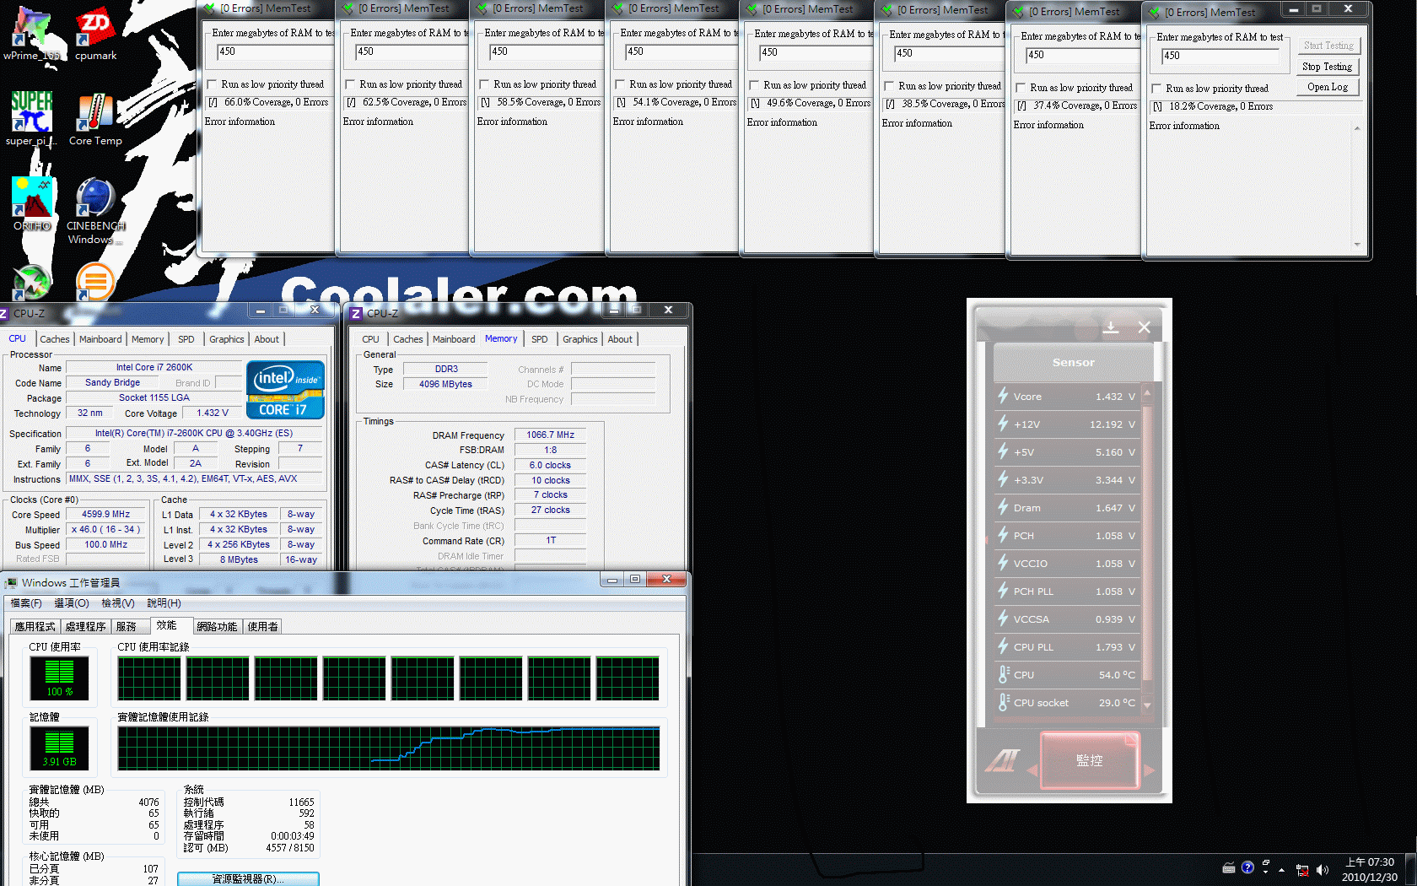This screenshot has height=886, width=1417.
Task: Click Stop Testing in 18.2% MemTest window
Action: coord(1328,67)
